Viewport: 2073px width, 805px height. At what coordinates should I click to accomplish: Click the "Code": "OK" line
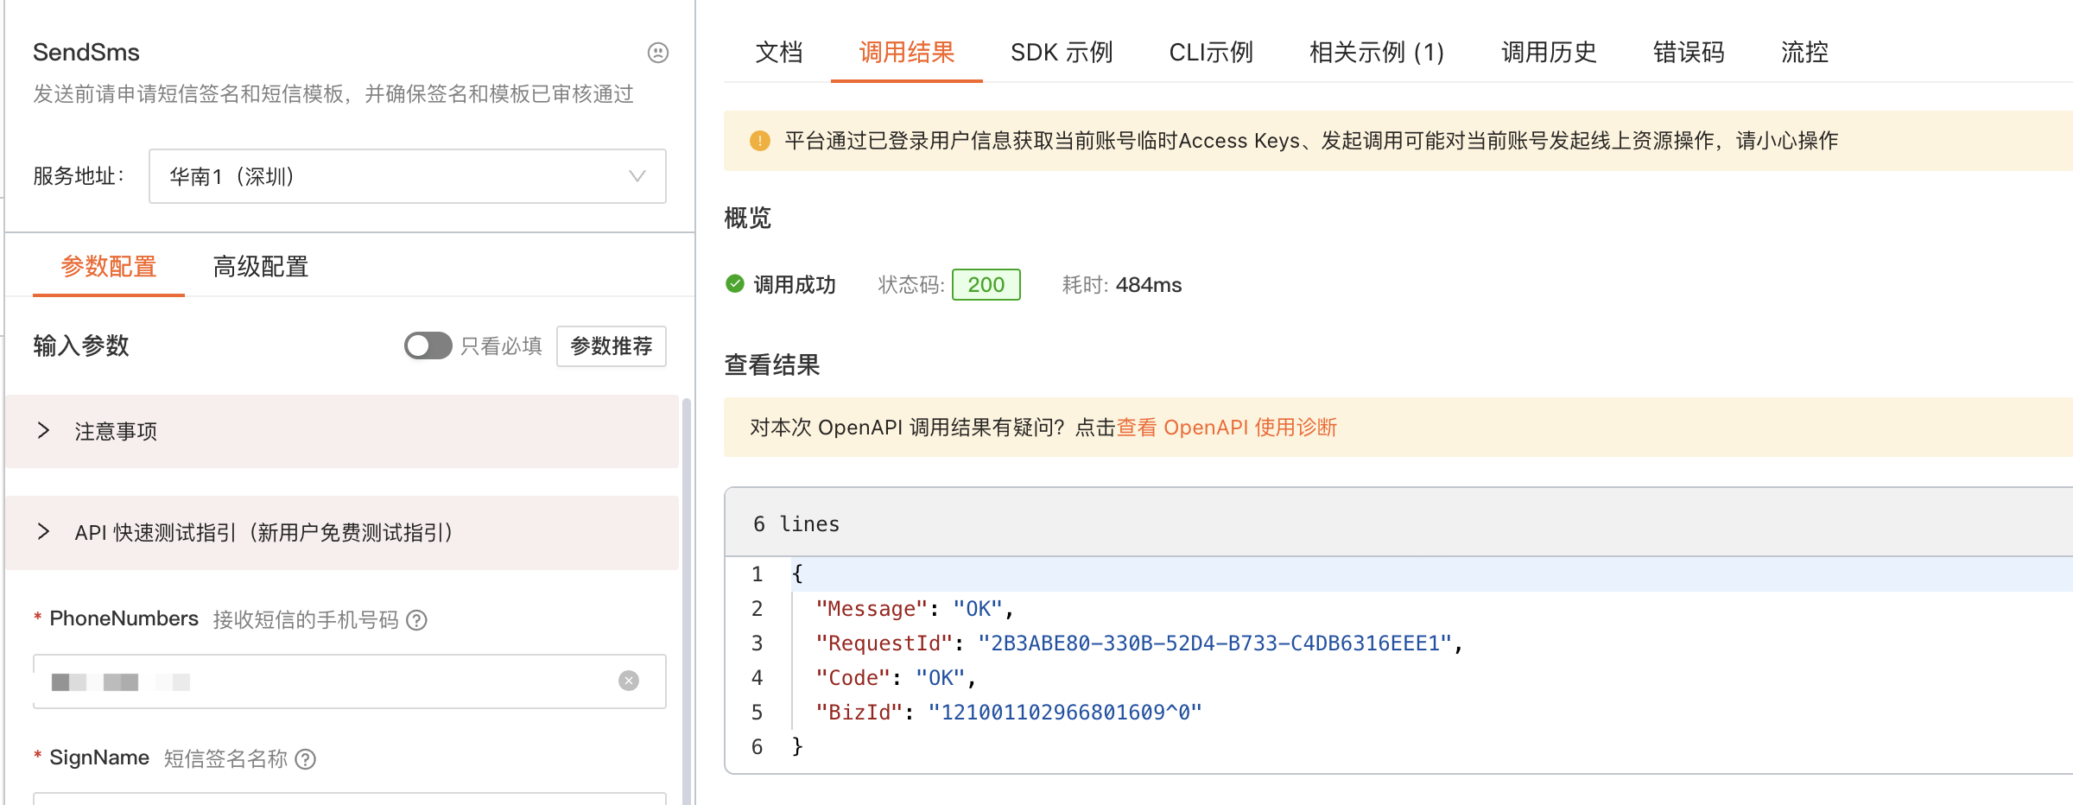pyautogui.click(x=897, y=678)
